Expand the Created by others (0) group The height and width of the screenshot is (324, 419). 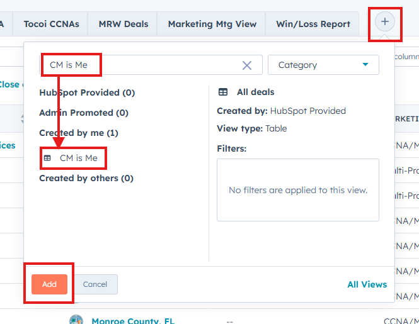pyautogui.click(x=86, y=178)
